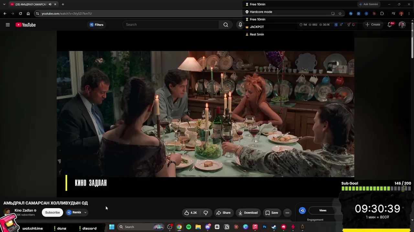Bookmark this page with the star
This screenshot has height=232, width=414.
point(340,14)
